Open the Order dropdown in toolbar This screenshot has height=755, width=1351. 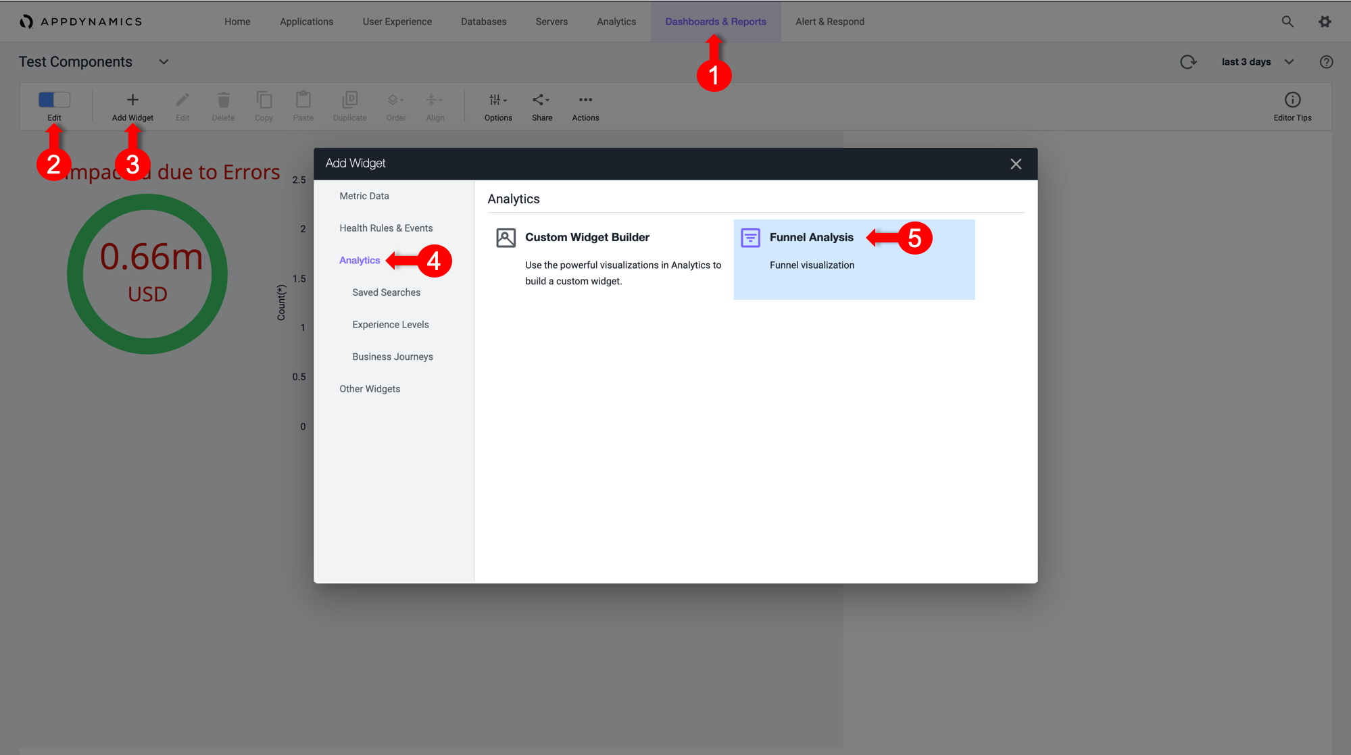(x=396, y=107)
